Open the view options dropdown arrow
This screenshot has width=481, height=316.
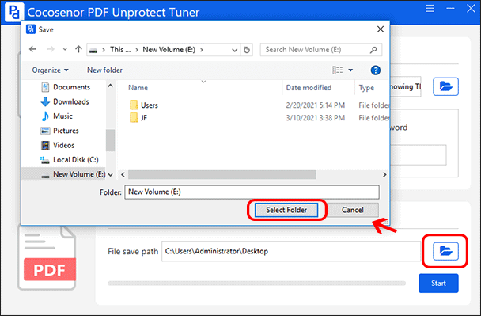coord(350,70)
